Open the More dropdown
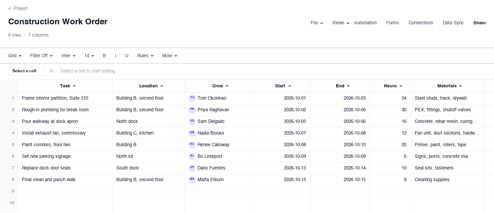Viewport: 494px width, 213px height. (170, 55)
